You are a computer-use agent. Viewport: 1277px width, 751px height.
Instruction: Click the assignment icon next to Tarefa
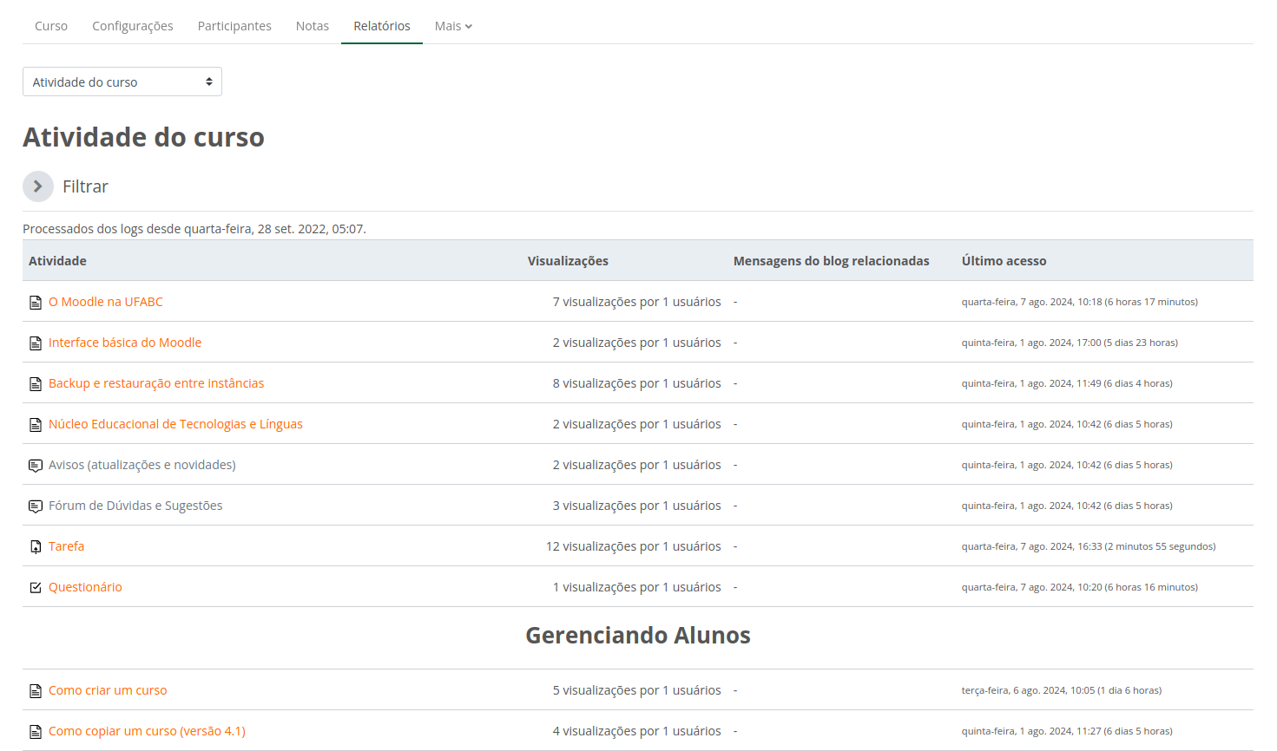pyautogui.click(x=36, y=547)
